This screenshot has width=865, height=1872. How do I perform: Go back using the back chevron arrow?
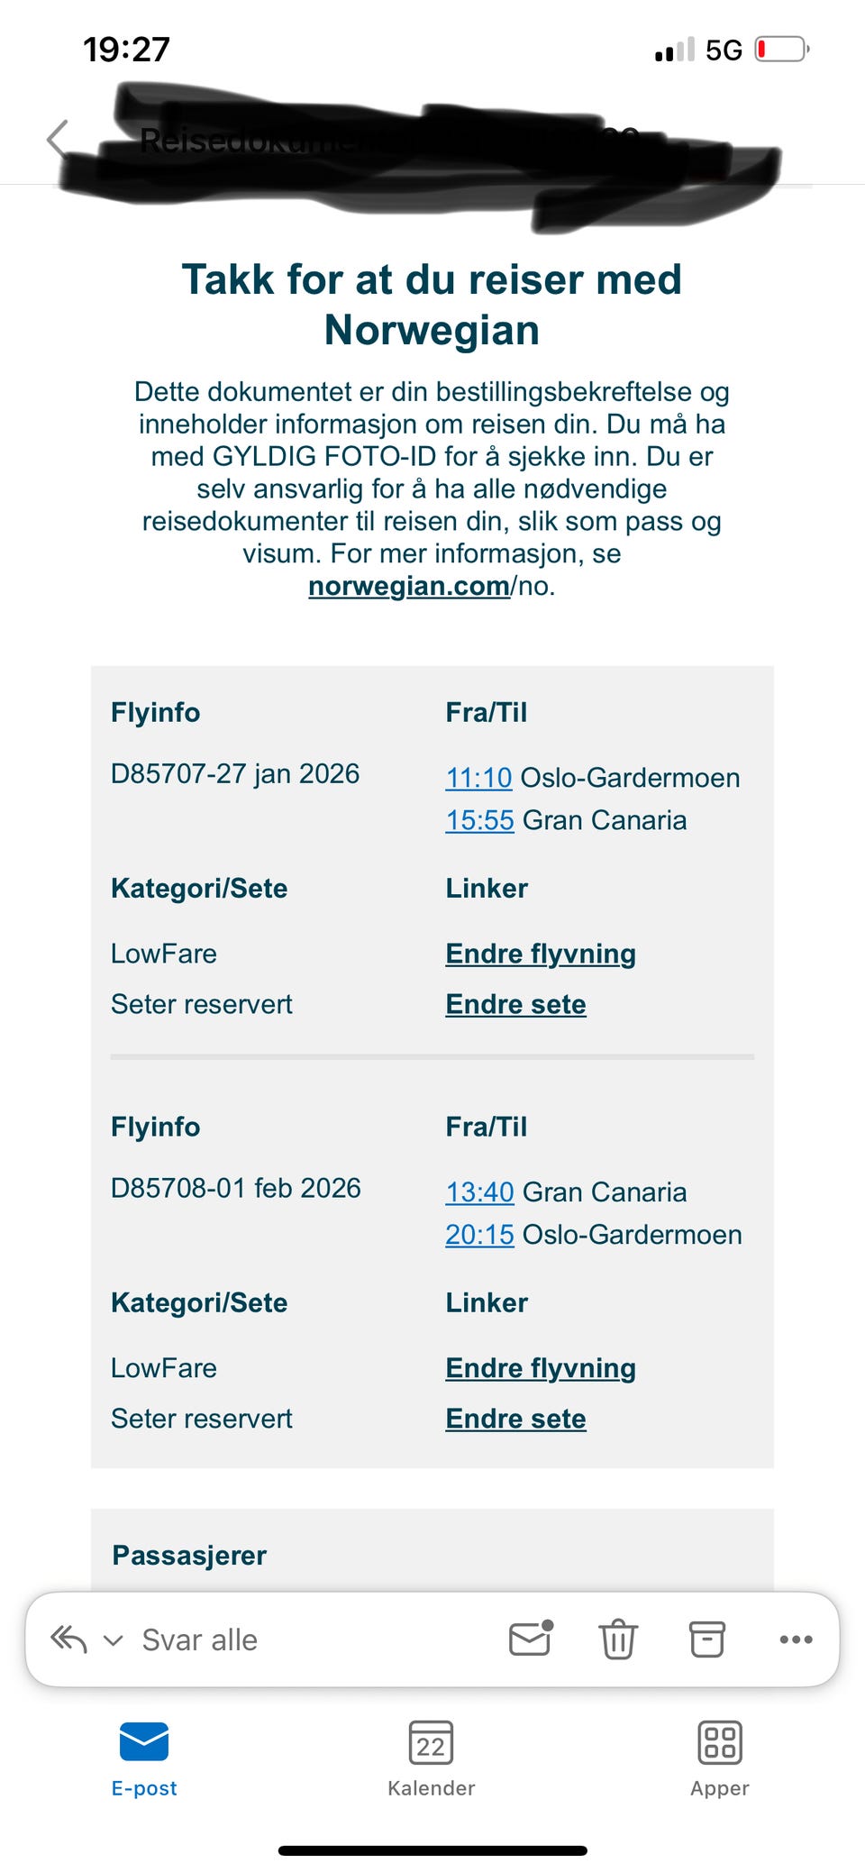tap(54, 140)
